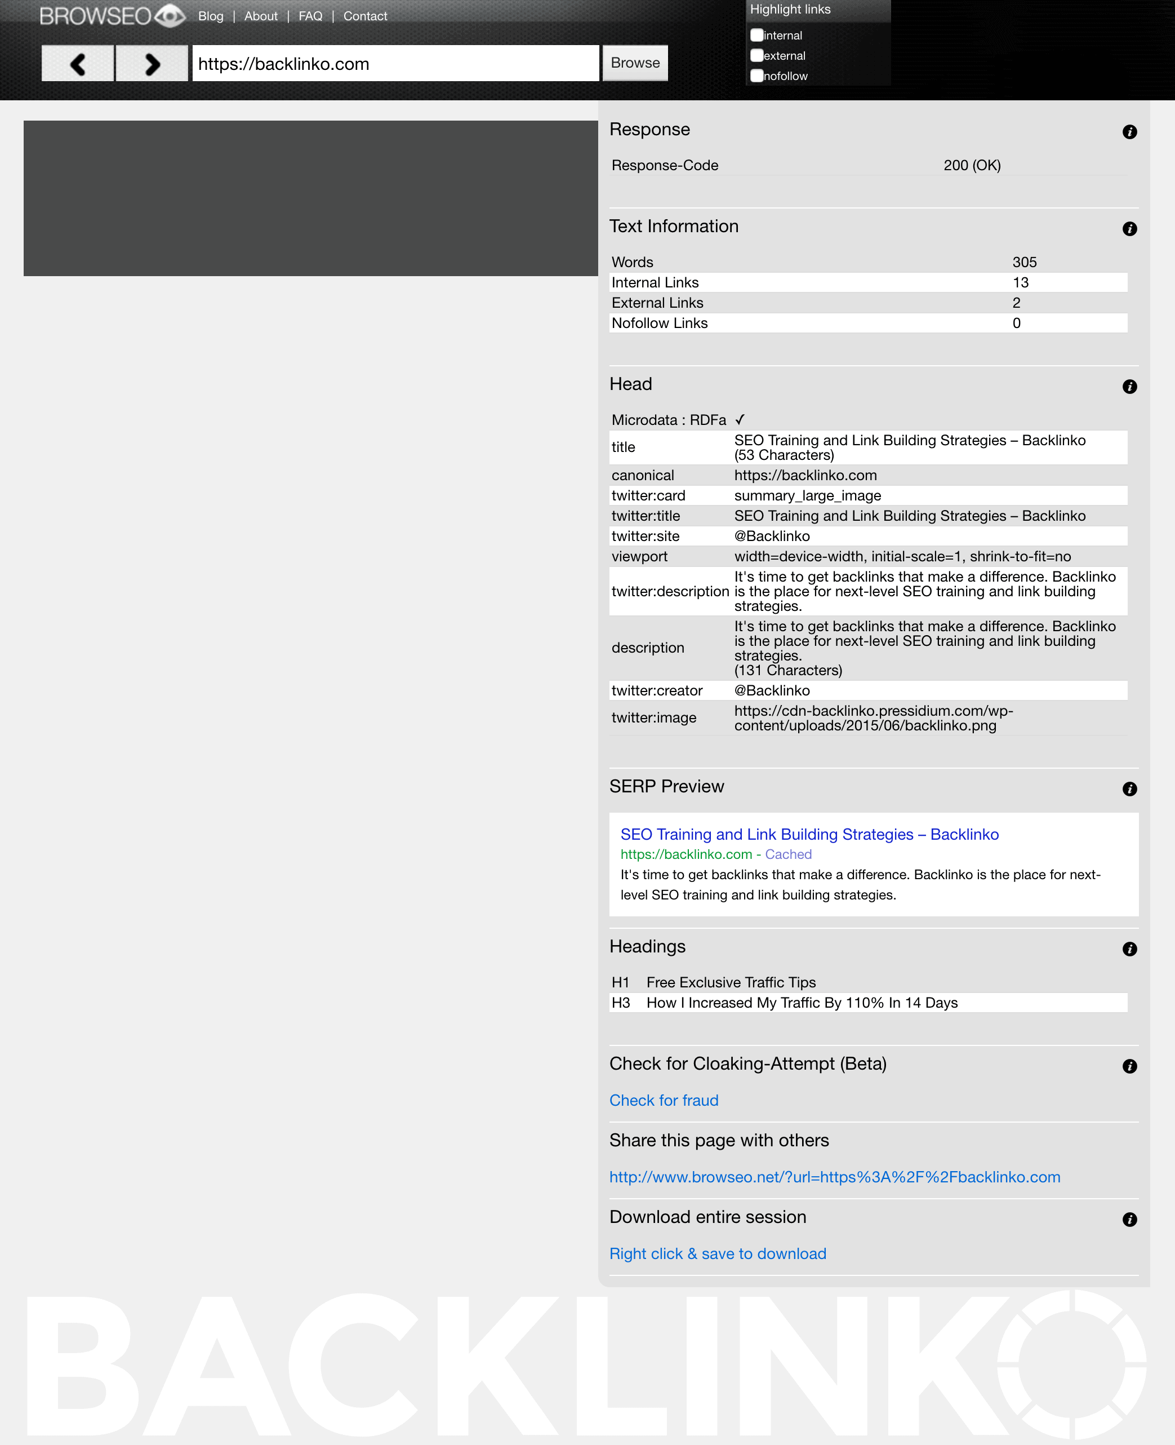Go back with the left arrow button

(78, 64)
